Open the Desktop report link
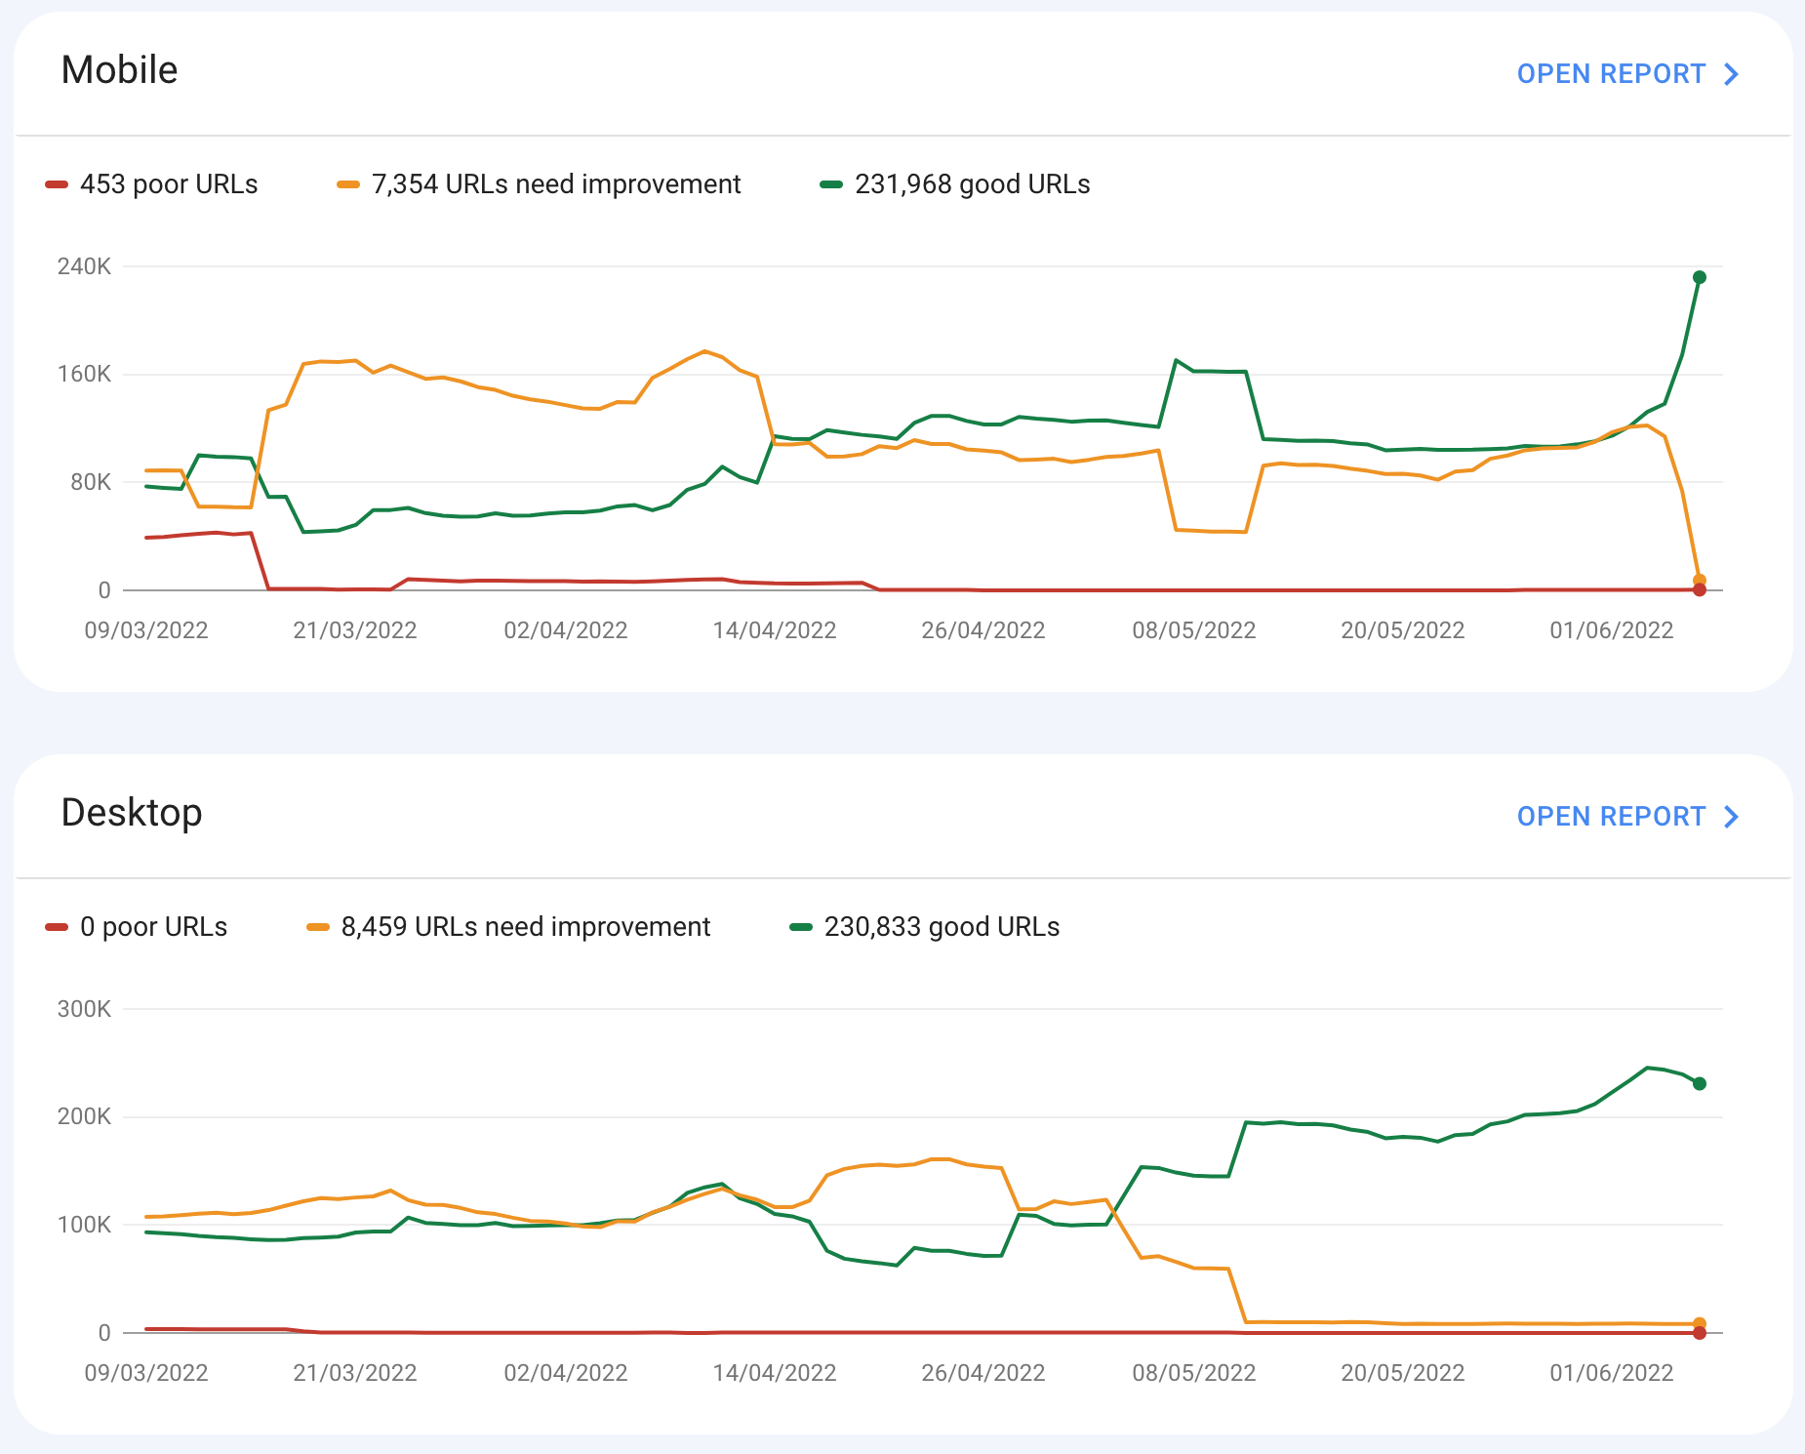The width and height of the screenshot is (1805, 1454). coord(1610,817)
